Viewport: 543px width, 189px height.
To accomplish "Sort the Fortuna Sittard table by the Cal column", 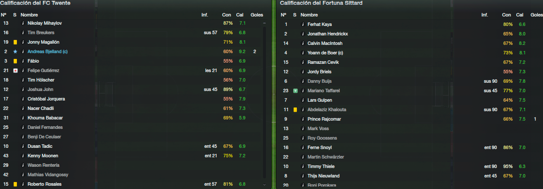I will click(520, 15).
